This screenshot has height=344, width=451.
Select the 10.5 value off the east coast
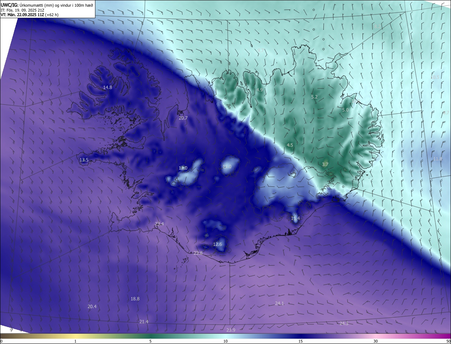pyautogui.click(x=435, y=77)
